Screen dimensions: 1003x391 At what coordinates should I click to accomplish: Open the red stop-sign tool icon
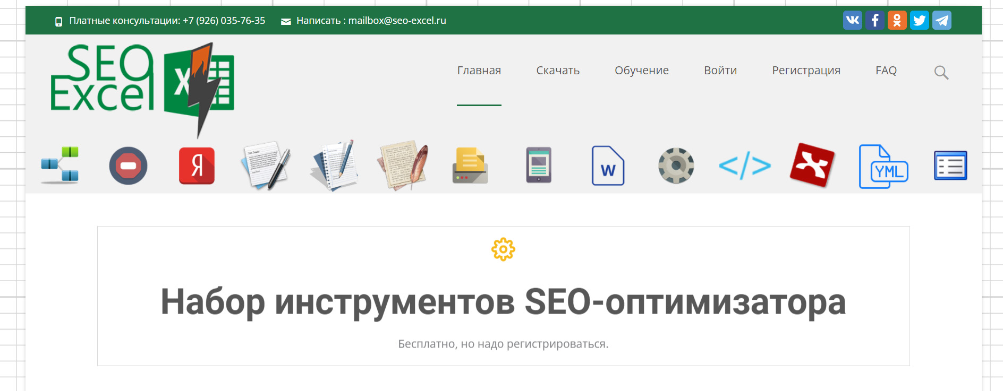128,166
